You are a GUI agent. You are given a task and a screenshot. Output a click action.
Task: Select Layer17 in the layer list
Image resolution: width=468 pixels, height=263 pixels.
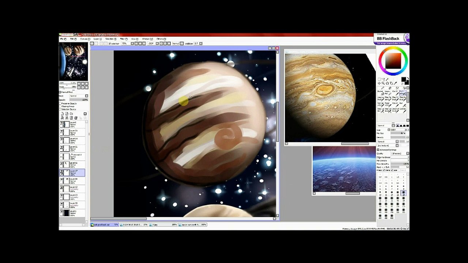click(x=72, y=172)
